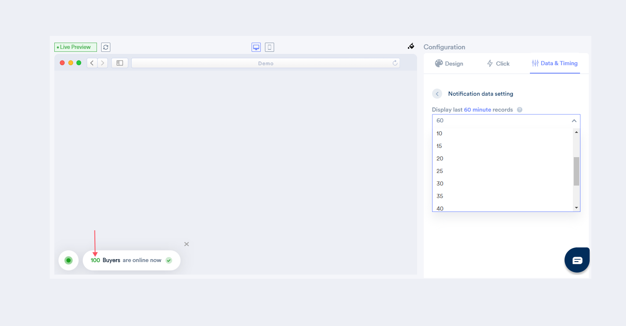Click the browser forward arrow
626x326 pixels.
point(103,63)
